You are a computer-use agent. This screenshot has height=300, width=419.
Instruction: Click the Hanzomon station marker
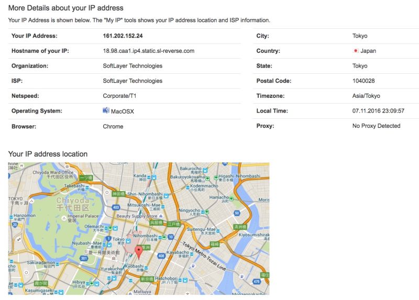click(x=12, y=216)
